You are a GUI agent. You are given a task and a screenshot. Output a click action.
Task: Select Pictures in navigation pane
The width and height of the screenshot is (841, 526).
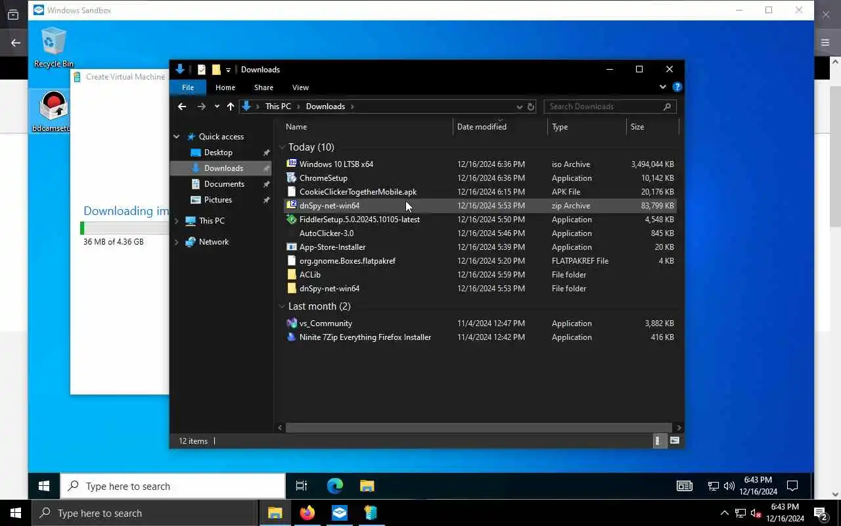point(217,200)
